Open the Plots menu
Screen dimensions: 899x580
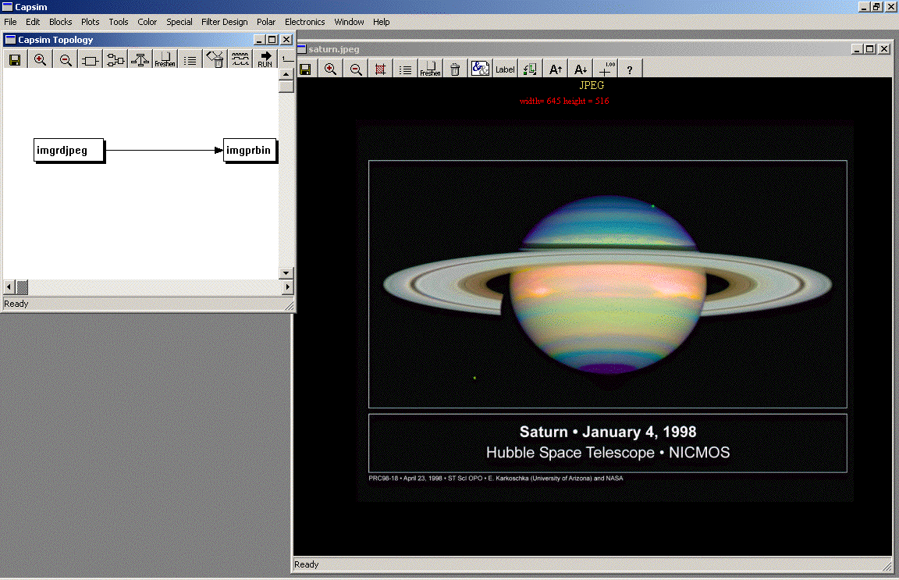(90, 22)
